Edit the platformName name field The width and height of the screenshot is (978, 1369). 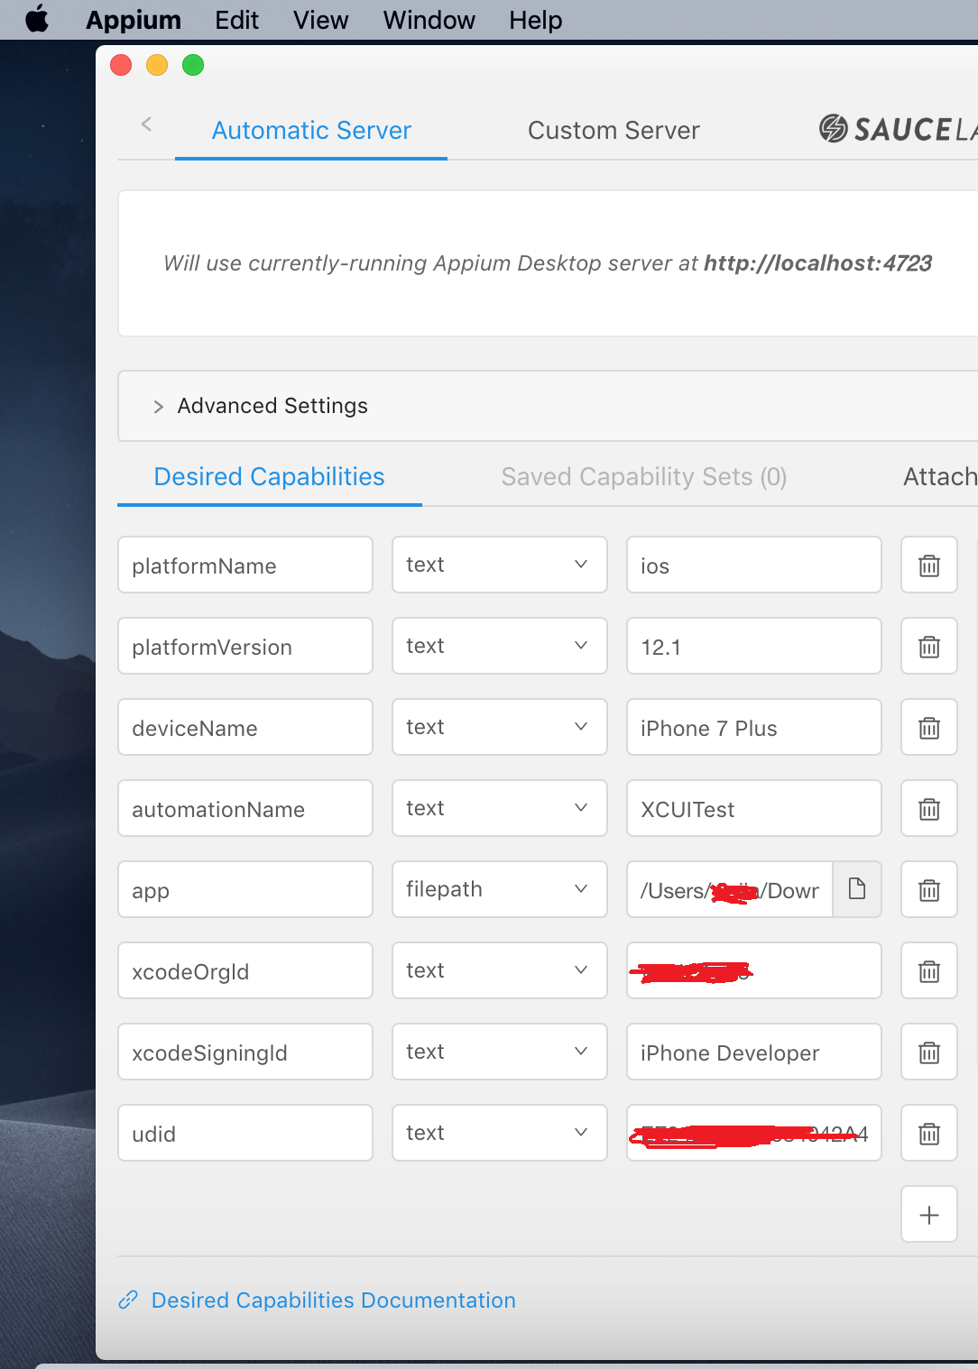pyautogui.click(x=245, y=565)
